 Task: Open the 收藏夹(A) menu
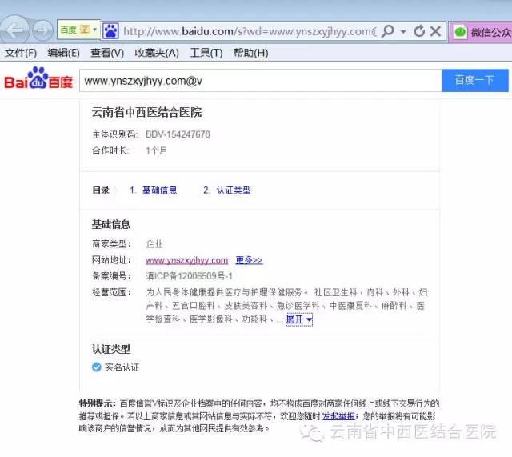[x=157, y=53]
